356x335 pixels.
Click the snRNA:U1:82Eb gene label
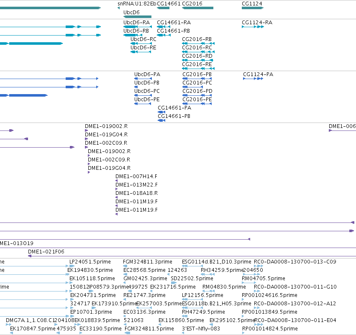click(x=137, y=4)
